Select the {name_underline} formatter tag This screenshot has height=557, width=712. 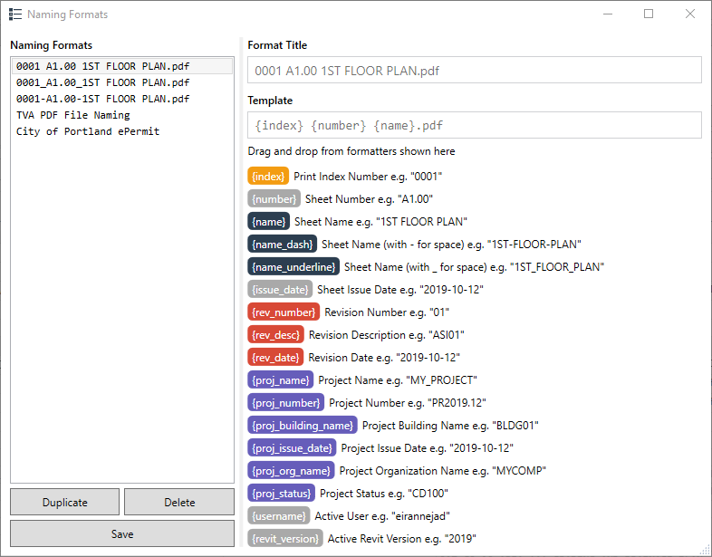pyautogui.click(x=293, y=267)
